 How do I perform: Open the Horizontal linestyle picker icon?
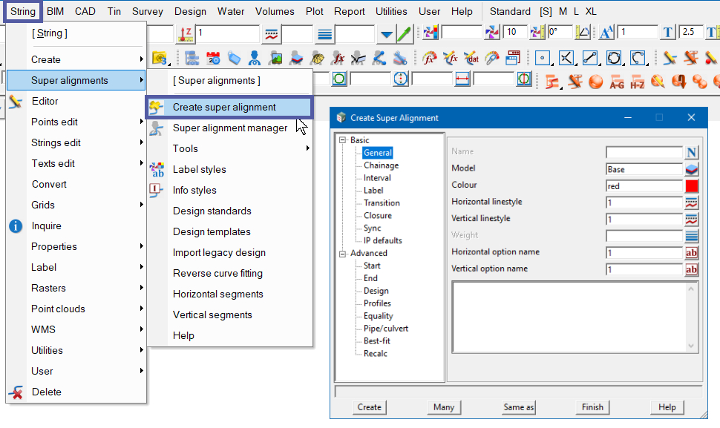692,203
